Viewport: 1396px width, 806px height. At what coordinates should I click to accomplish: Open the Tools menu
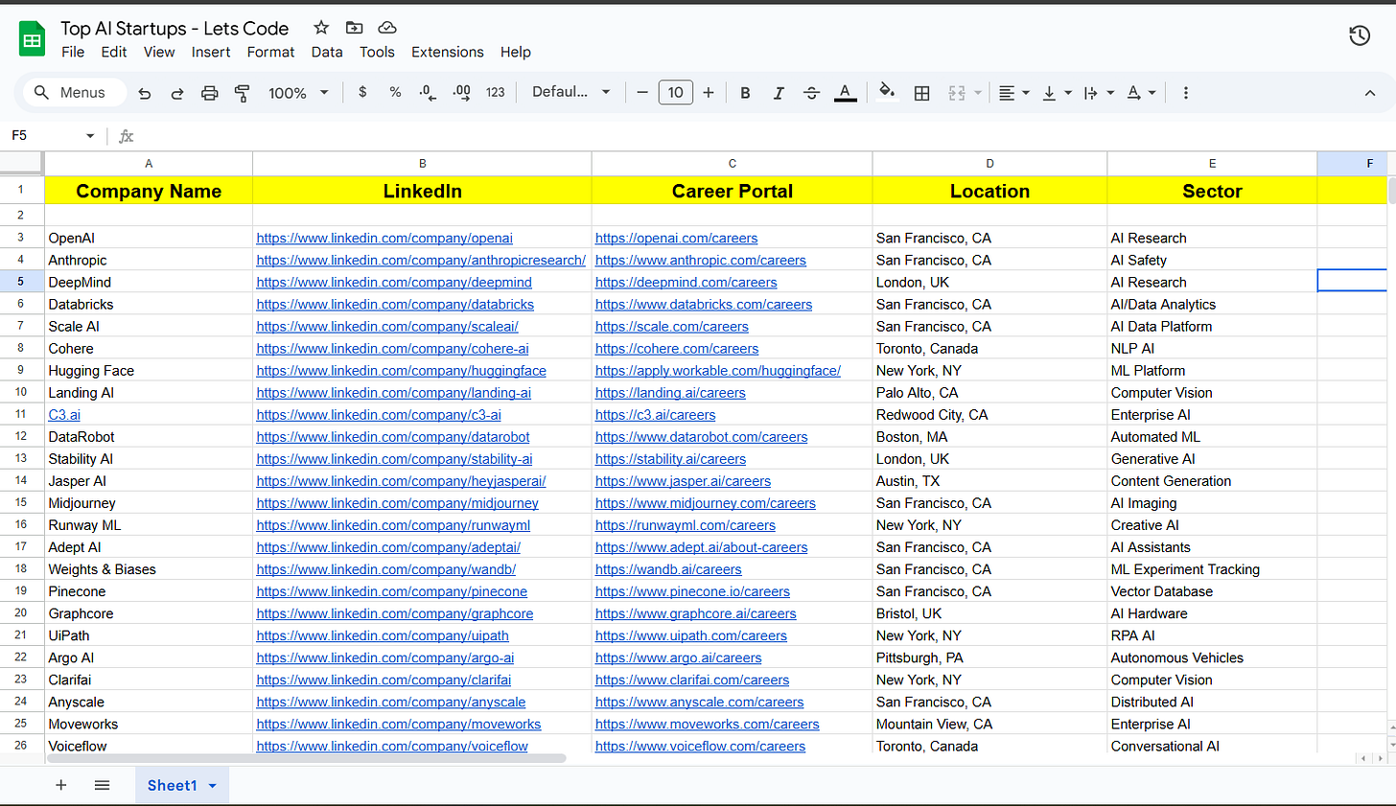point(377,52)
